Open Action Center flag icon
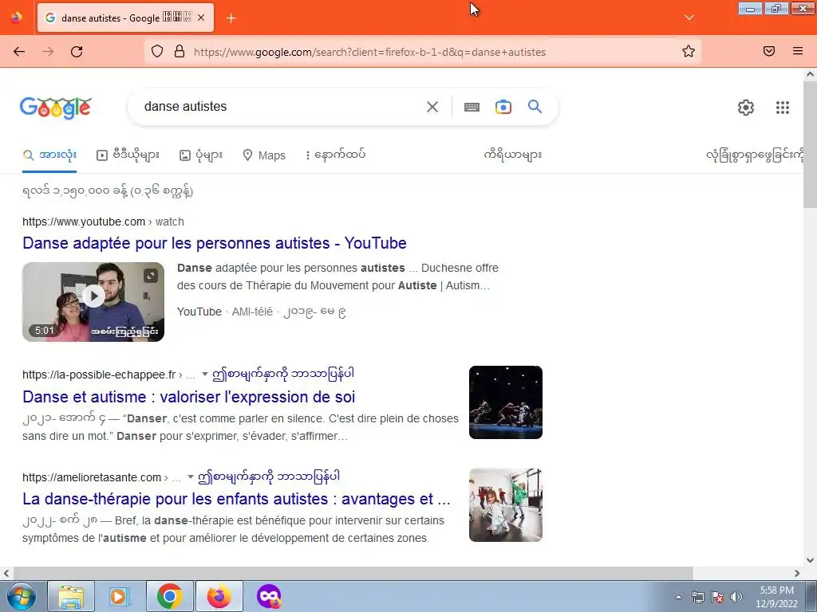Screen dimensions: 817x612 pyautogui.click(x=717, y=597)
